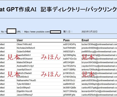Select password he4794HdHr
117x97 pixels.
[x=69, y=48]
